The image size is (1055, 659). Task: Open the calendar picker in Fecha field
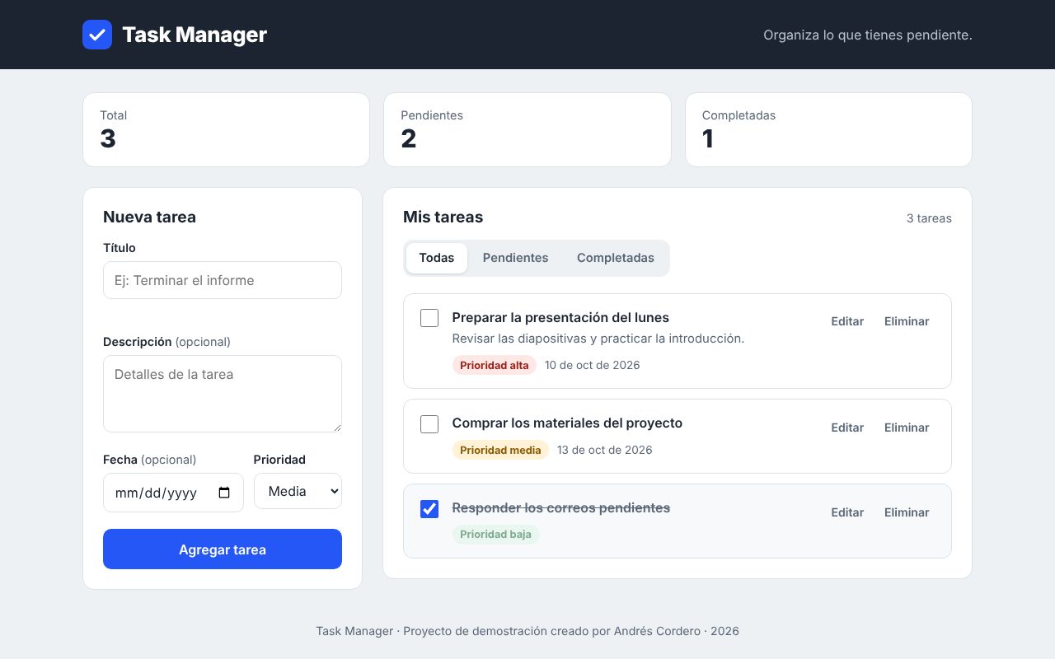(x=224, y=493)
